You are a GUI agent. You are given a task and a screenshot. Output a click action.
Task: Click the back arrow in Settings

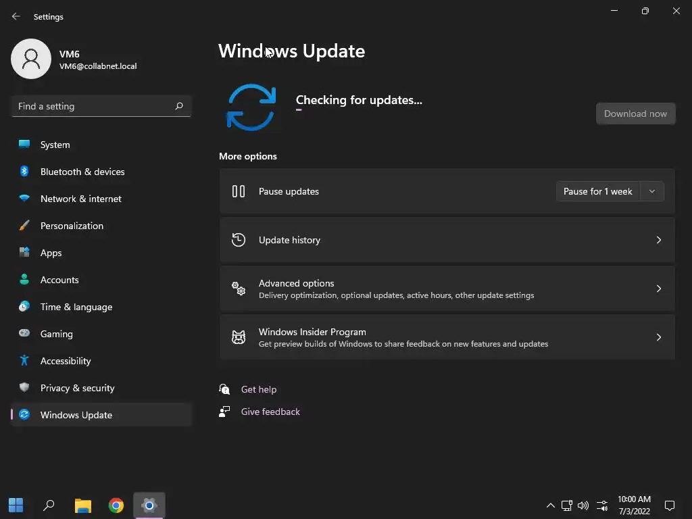(x=16, y=16)
